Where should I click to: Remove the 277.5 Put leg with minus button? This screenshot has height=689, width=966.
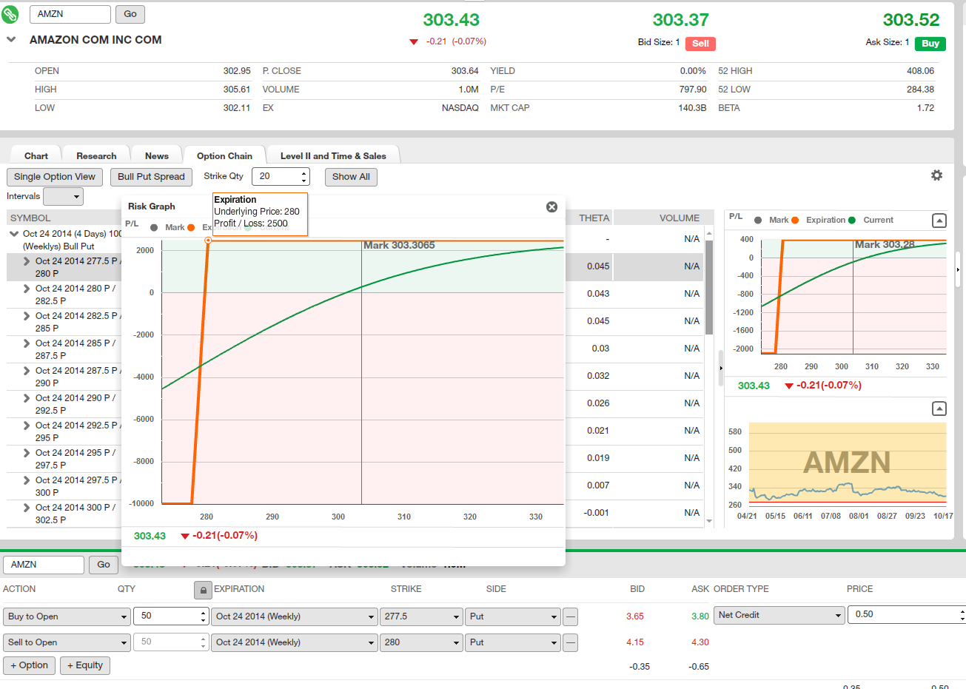click(570, 616)
